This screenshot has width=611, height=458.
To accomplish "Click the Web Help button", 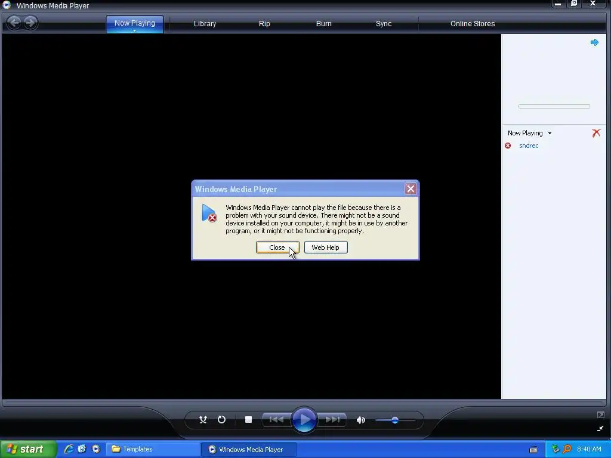I will click(x=326, y=247).
